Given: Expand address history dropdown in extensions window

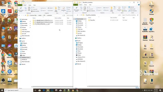Looking at the screenshot, I should [63, 15].
